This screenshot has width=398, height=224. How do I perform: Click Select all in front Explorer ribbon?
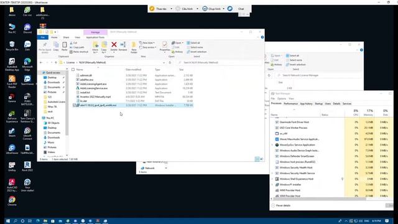click(x=193, y=43)
